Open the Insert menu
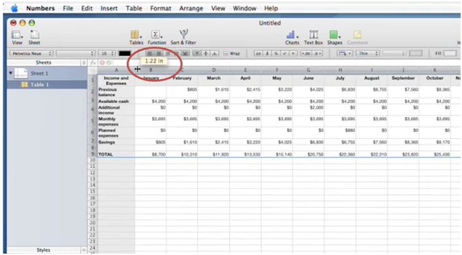The height and width of the screenshot is (255, 462). point(108,8)
